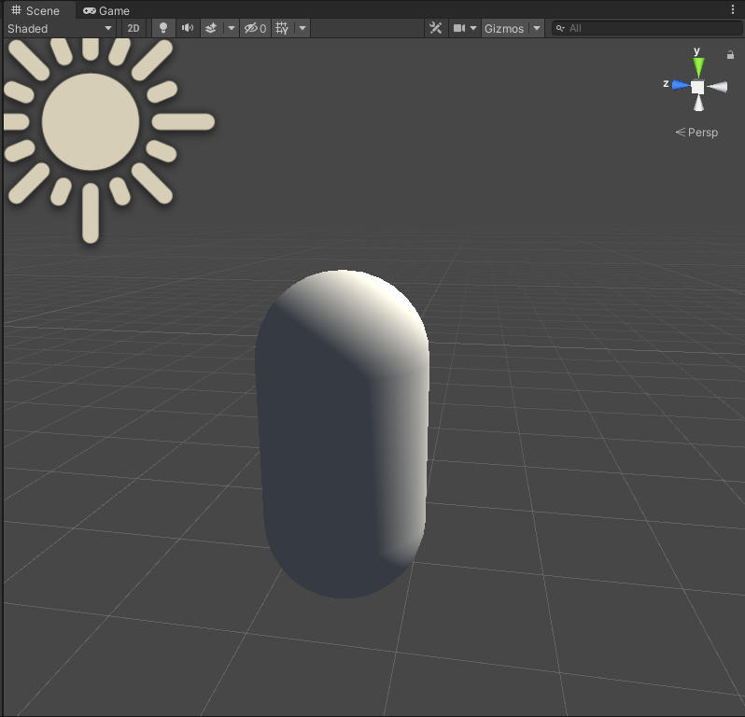Screen dimensions: 745x717
Task: Toggle 2D view mode
Action: coord(134,29)
